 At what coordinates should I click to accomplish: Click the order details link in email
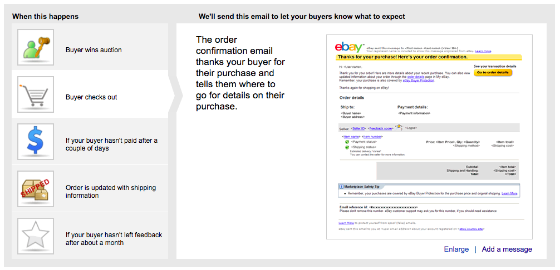[416, 77]
